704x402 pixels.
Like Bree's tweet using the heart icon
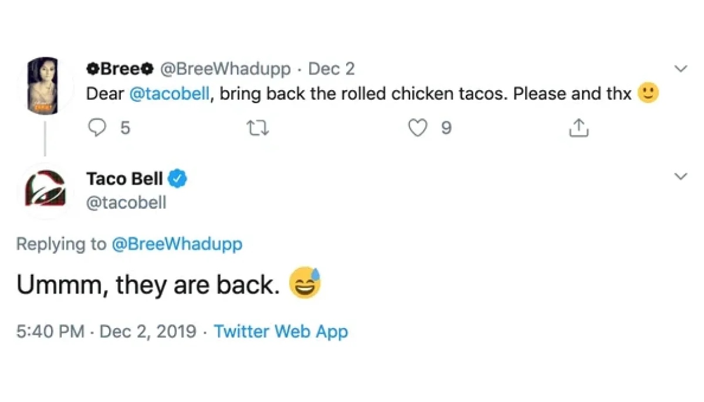coord(418,127)
